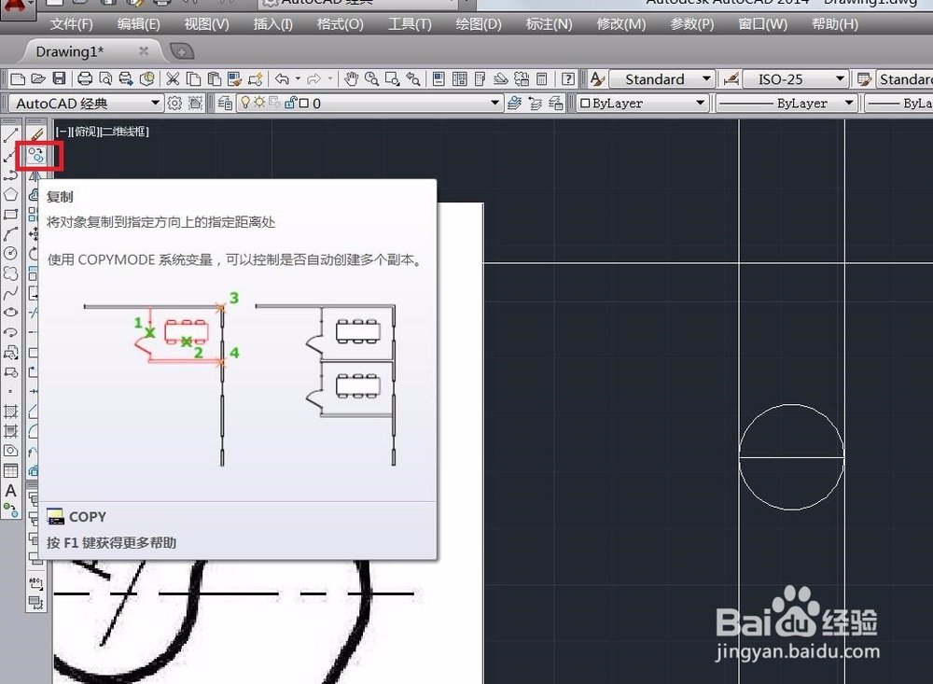Open the 标注(N) menu
Viewport: 933px width, 684px height.
tap(549, 24)
